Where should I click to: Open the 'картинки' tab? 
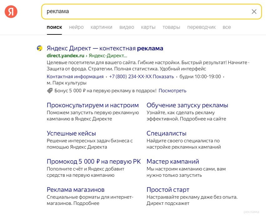click(x=101, y=27)
